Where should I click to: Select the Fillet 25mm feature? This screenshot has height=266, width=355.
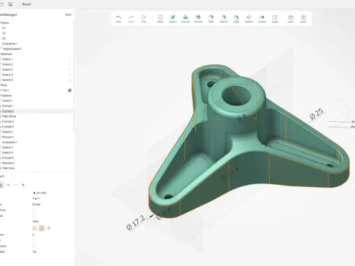click(x=9, y=116)
